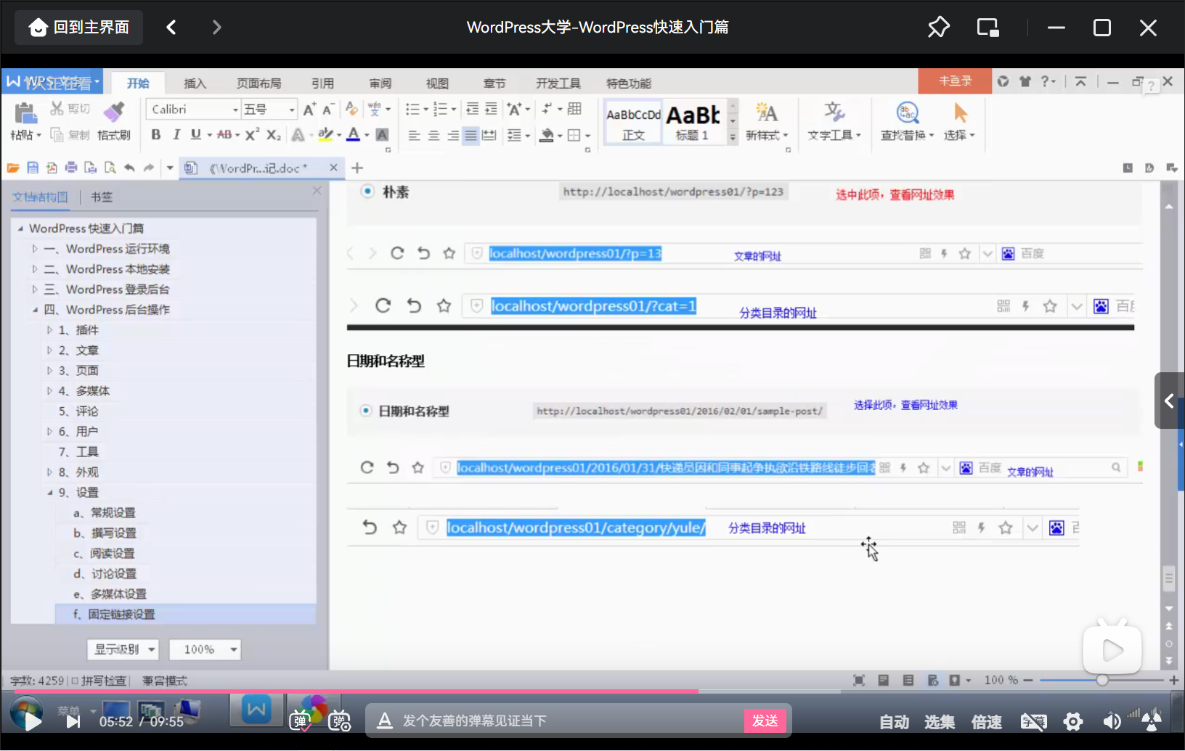Click the Align Left icon

(x=414, y=135)
